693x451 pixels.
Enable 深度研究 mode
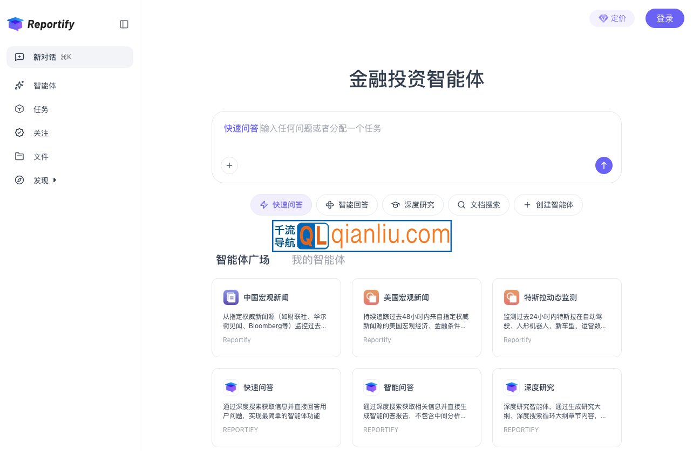(413, 205)
